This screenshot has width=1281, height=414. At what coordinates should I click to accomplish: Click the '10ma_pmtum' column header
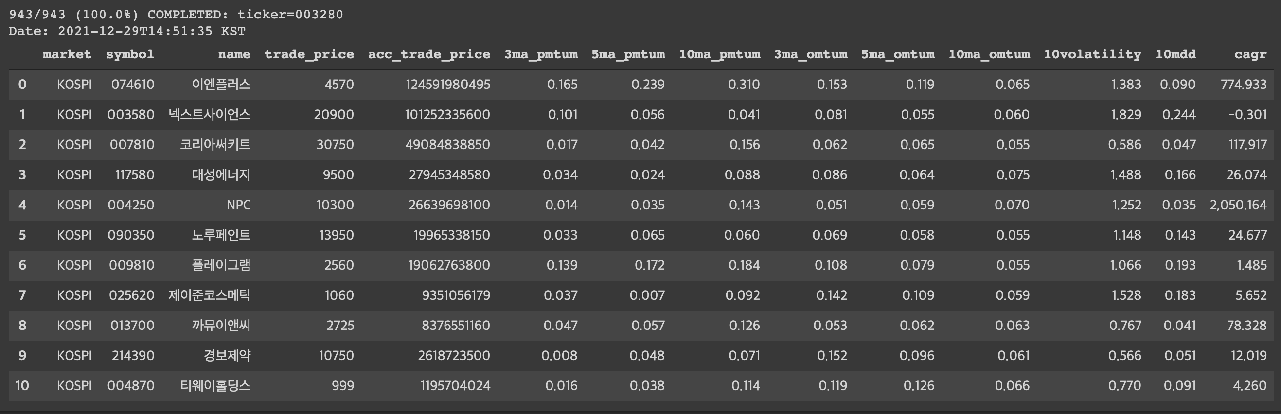pyautogui.click(x=720, y=55)
